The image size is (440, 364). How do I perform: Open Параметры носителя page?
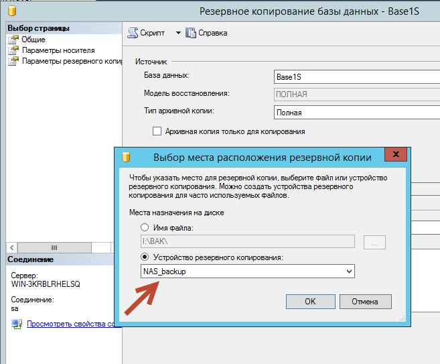coord(58,50)
